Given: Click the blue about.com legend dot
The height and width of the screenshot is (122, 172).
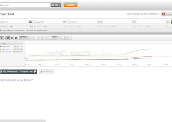Looking at the screenshot, I should click(x=1, y=47).
